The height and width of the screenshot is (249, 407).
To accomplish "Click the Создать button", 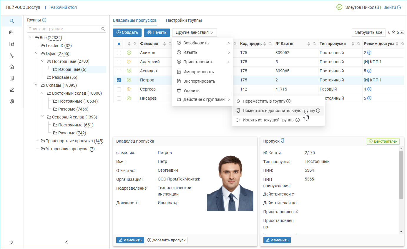I will point(127,33).
